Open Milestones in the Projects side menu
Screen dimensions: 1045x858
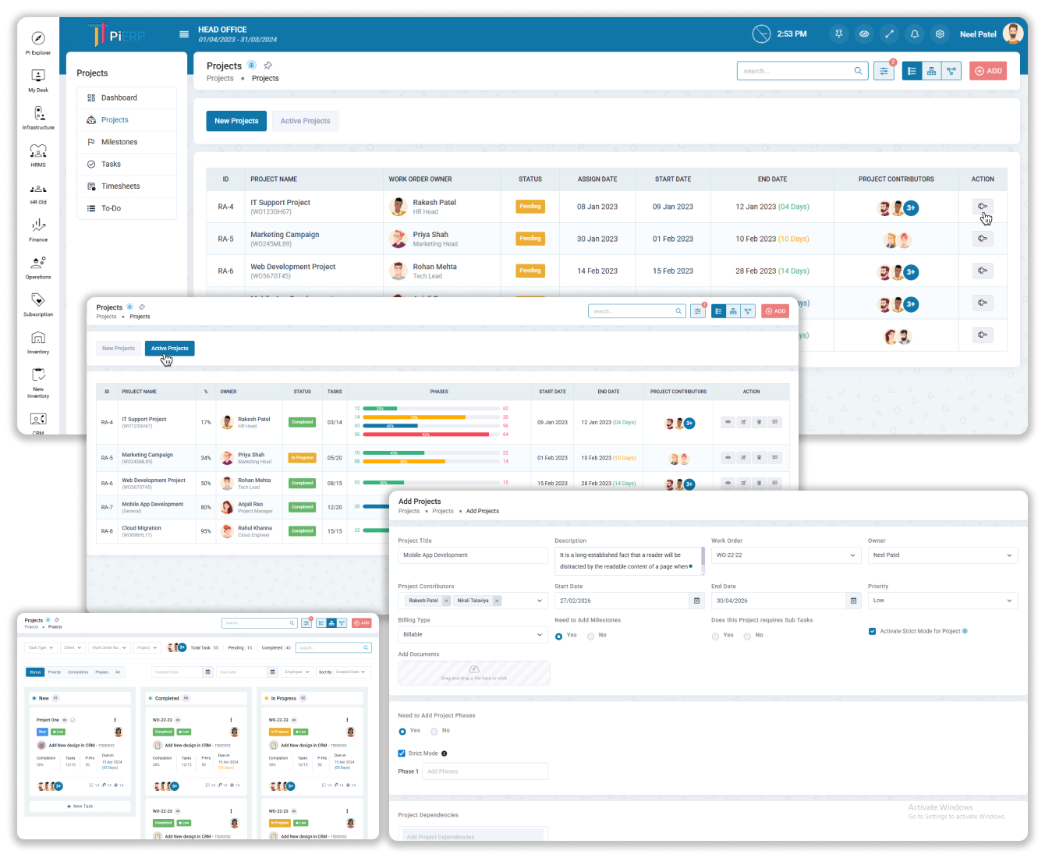119,142
